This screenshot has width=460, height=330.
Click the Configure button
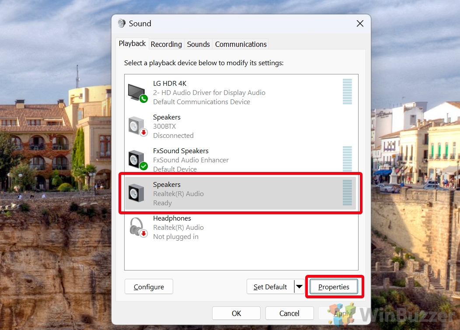(x=149, y=287)
